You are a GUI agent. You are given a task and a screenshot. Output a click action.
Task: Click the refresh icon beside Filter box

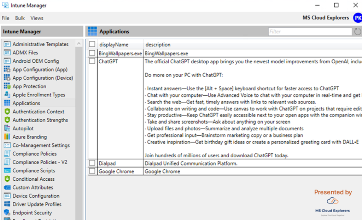point(357,32)
